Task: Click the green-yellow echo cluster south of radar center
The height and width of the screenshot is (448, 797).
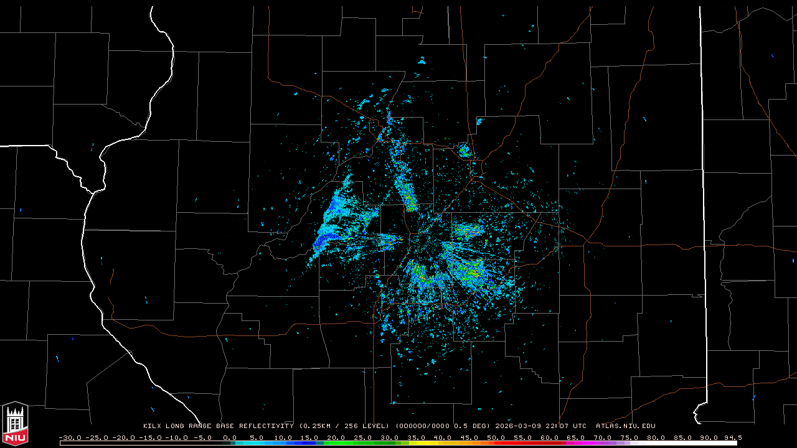Action: tap(418, 274)
